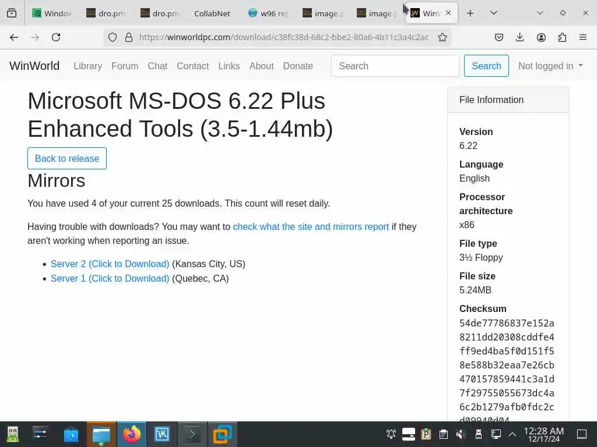The image size is (597, 447).
Task: Go to WinWorld home brand link
Action: click(x=34, y=66)
